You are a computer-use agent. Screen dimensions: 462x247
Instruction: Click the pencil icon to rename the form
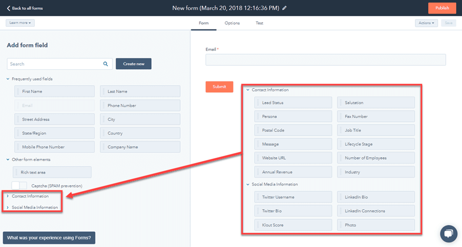(x=285, y=8)
